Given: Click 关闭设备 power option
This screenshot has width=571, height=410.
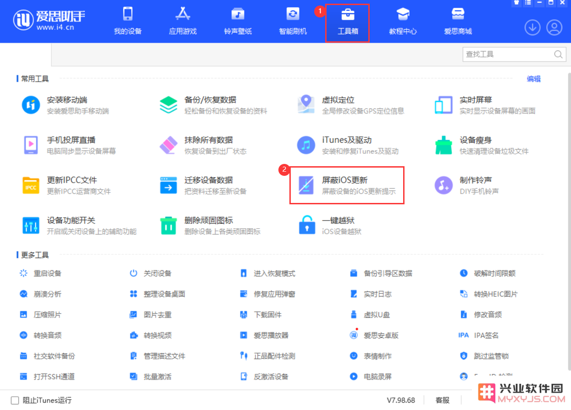Looking at the screenshot, I should pos(150,273).
